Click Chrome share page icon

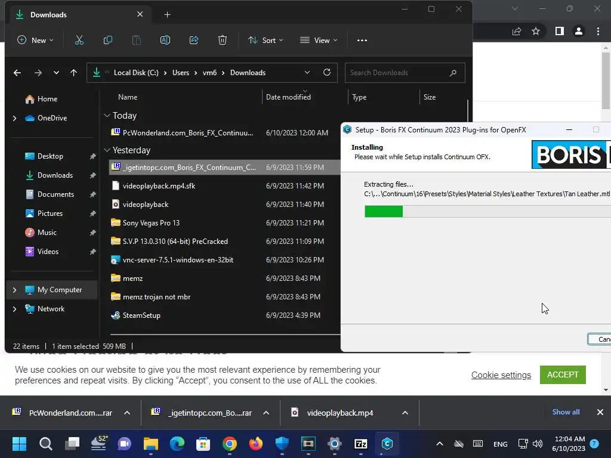pyautogui.click(x=517, y=31)
